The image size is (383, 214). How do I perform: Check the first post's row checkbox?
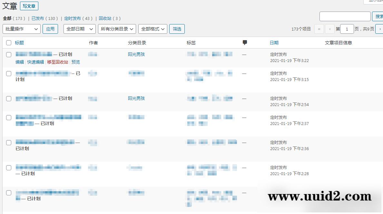pyautogui.click(x=9, y=54)
